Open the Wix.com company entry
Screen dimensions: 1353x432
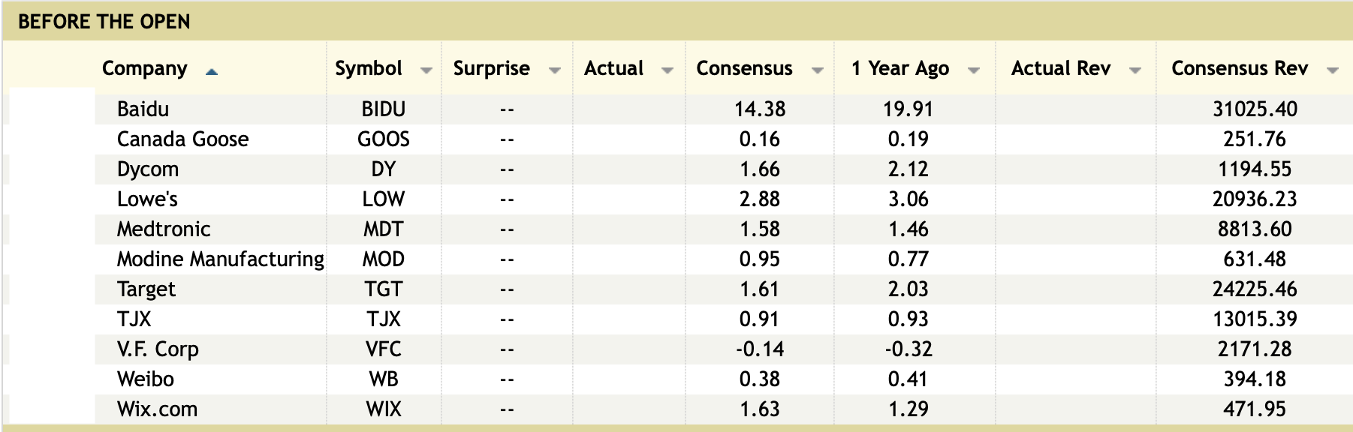pos(157,409)
